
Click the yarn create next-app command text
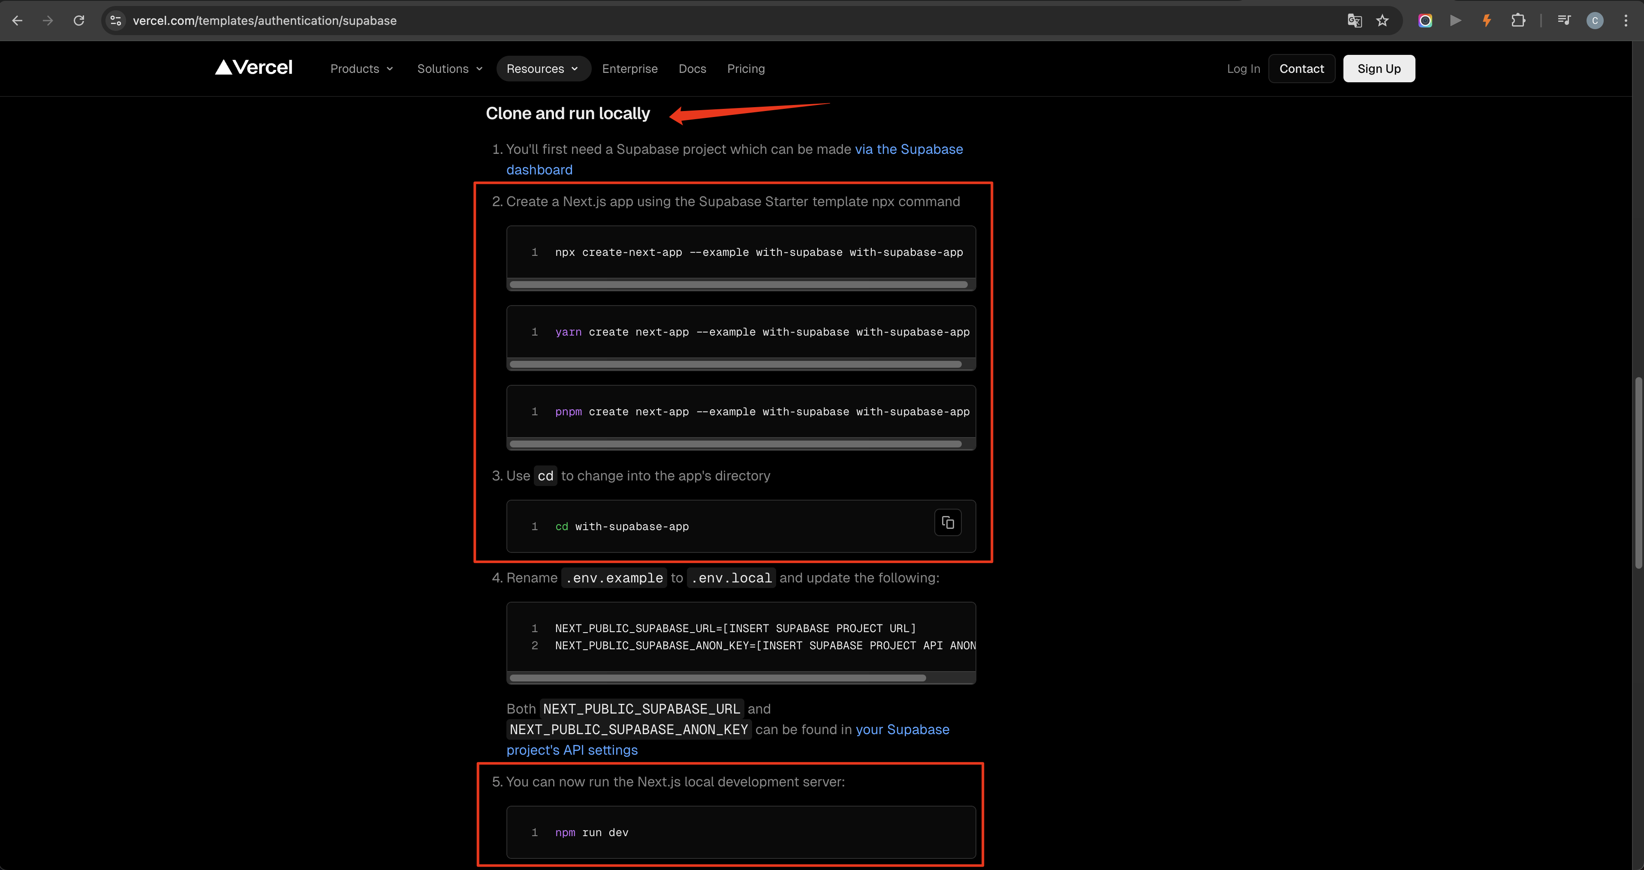coord(762,332)
